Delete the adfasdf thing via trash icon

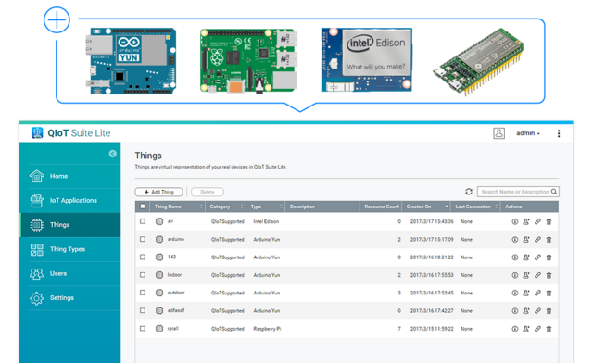(549, 311)
